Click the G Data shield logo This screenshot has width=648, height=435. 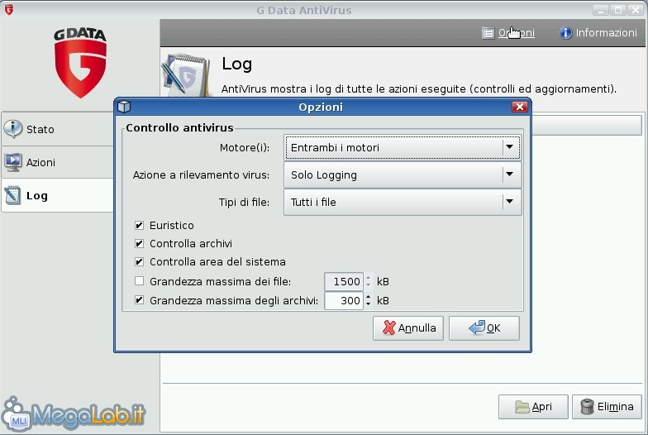click(x=81, y=63)
